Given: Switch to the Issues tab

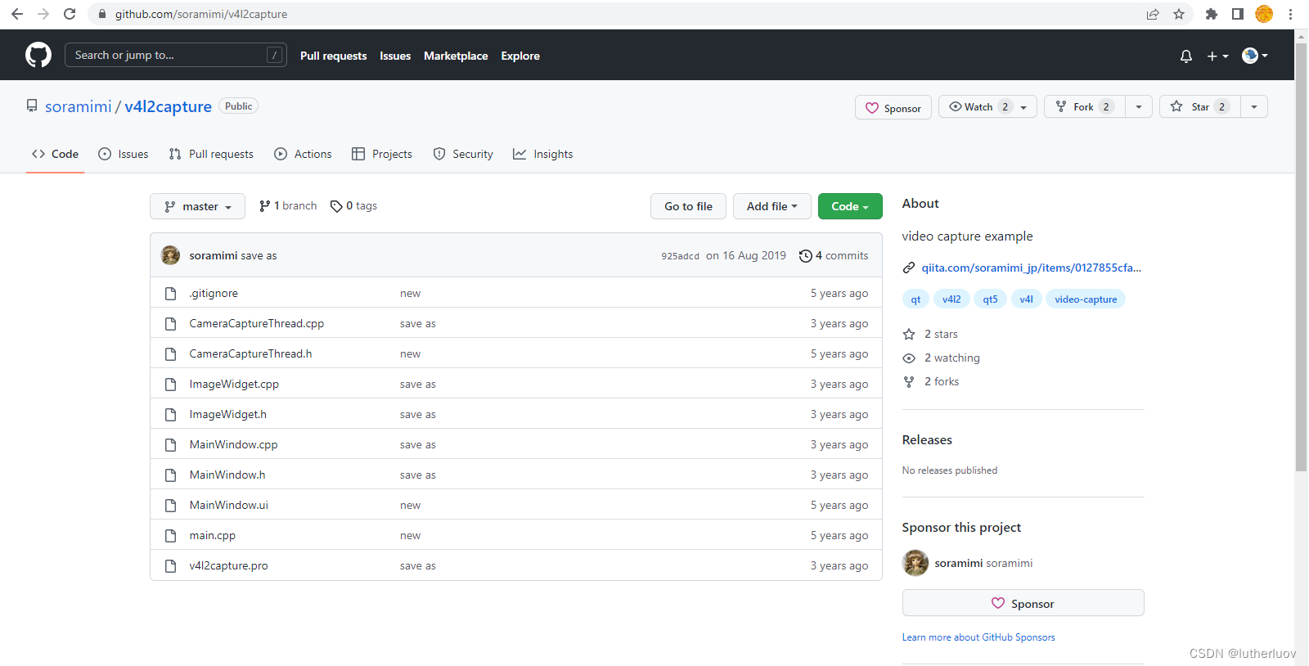Looking at the screenshot, I should pos(124,154).
